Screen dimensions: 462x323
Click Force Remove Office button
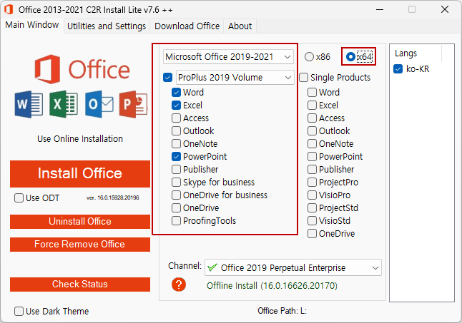pos(80,245)
